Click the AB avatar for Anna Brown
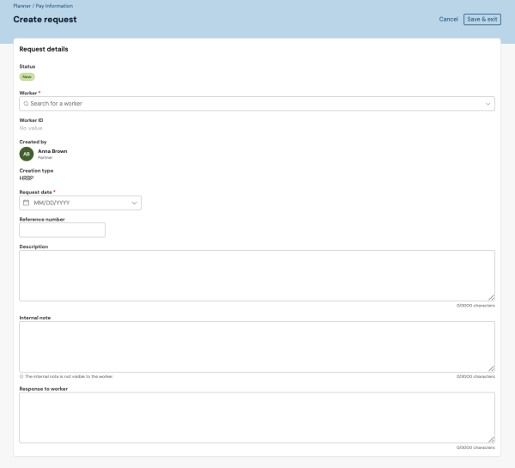This screenshot has width=515, height=468. (27, 154)
